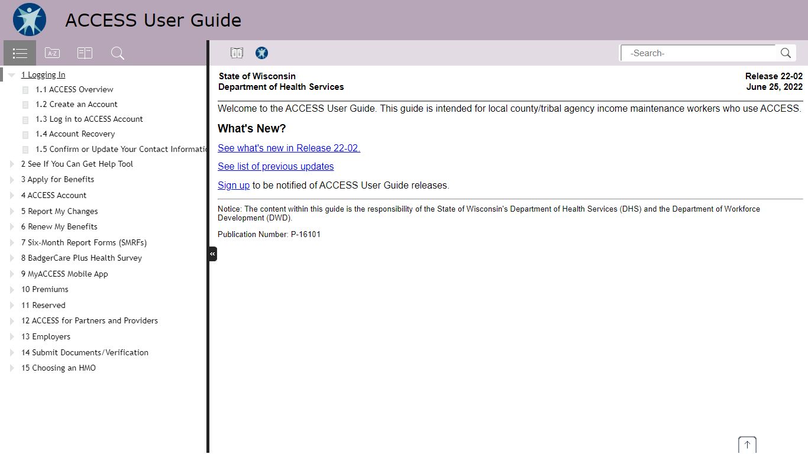Open the Glossary book icon
The height and width of the screenshot is (454, 808).
[x=85, y=53]
